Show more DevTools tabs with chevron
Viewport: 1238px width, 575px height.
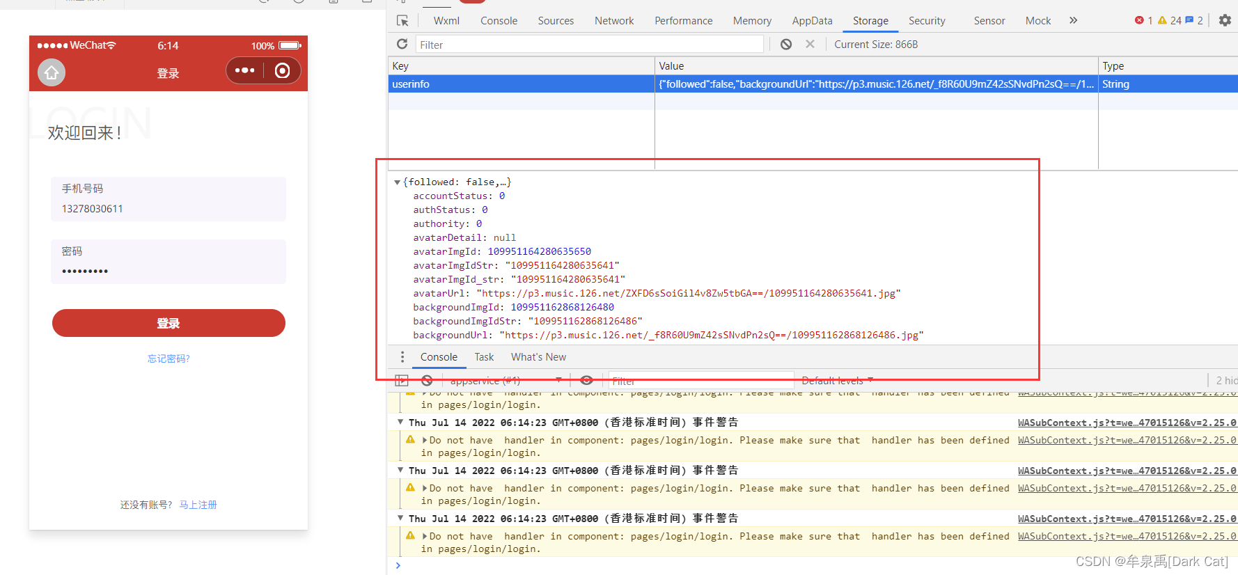[1074, 20]
